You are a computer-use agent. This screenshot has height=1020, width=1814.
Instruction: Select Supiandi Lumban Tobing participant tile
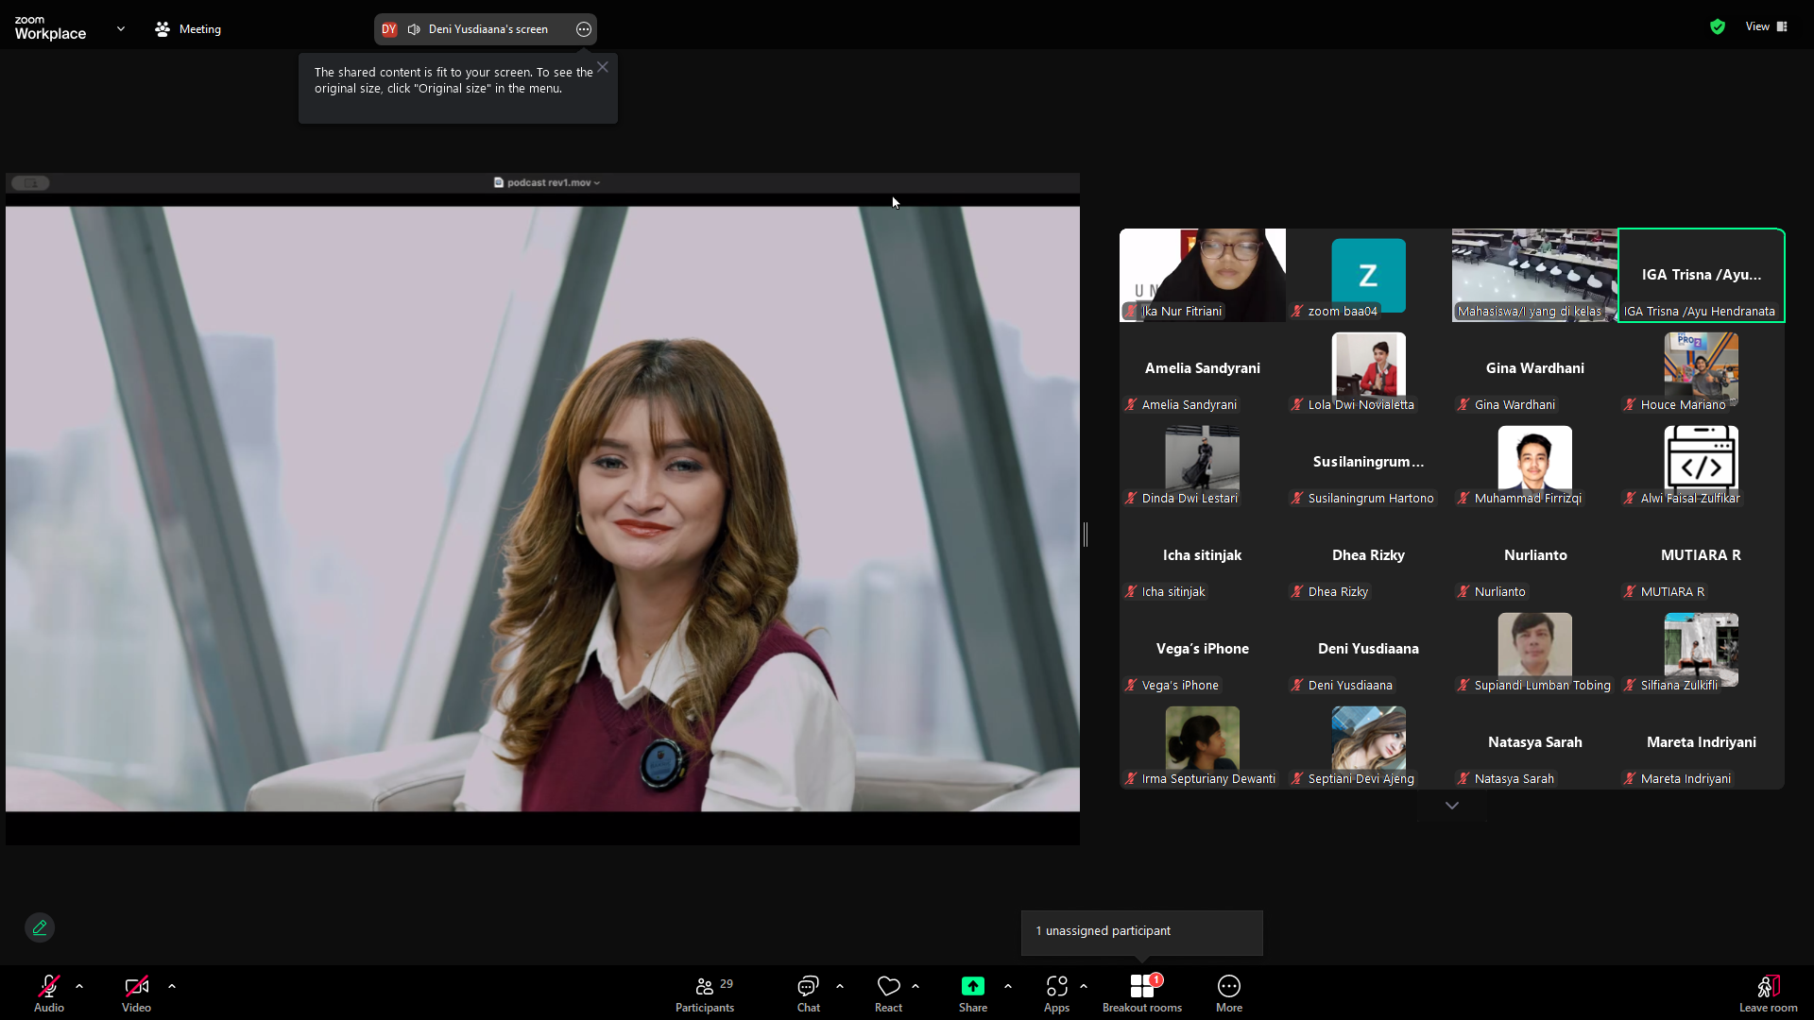click(1535, 649)
